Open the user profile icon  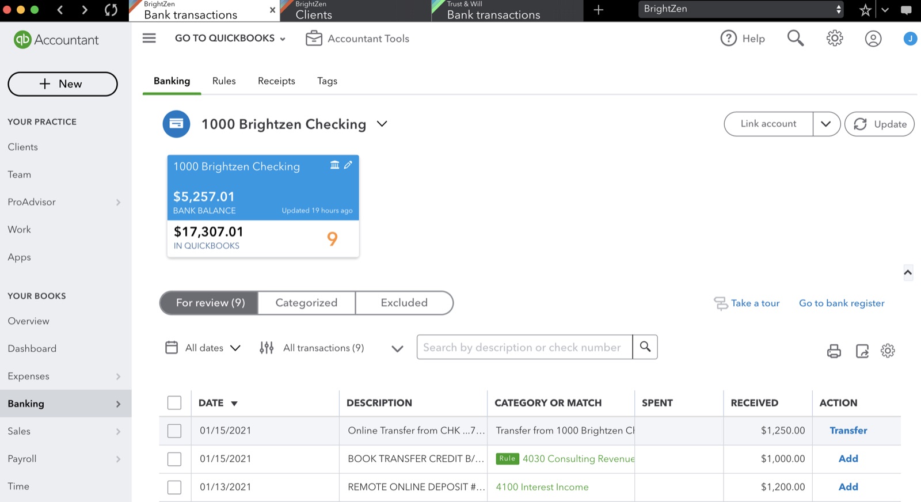873,39
